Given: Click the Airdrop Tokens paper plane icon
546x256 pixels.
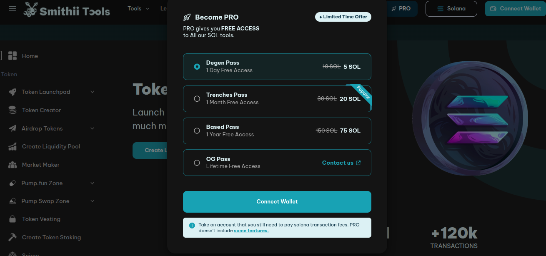Looking at the screenshot, I should (x=13, y=128).
